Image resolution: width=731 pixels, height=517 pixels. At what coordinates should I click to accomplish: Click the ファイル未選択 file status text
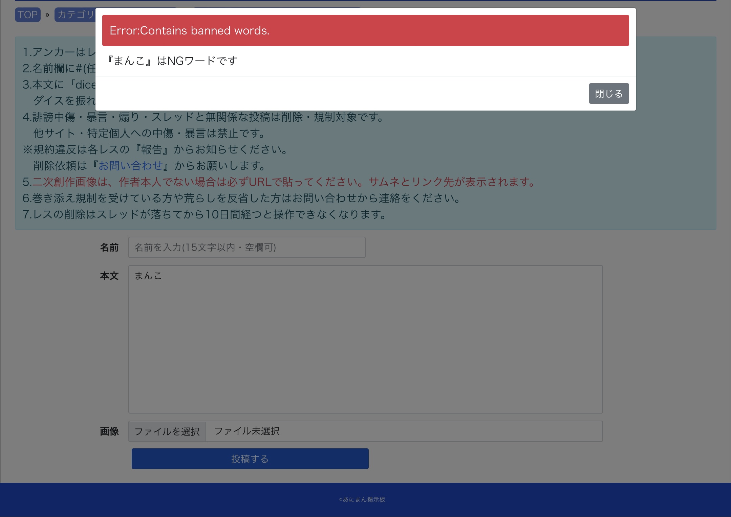pos(247,431)
